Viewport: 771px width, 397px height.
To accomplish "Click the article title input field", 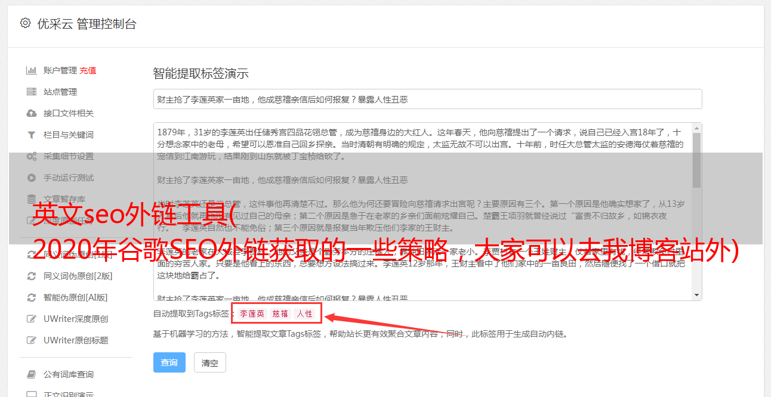I will point(427,99).
